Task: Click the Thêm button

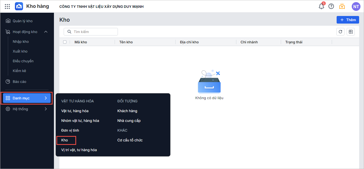Action: [x=348, y=20]
